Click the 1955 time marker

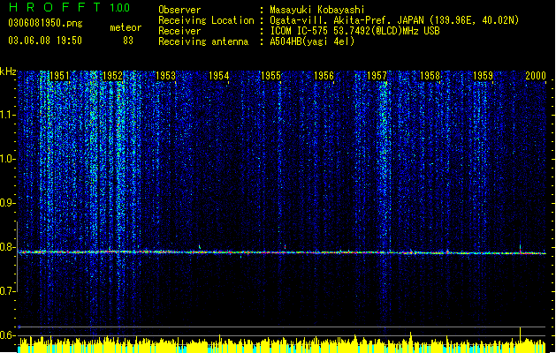[270, 76]
